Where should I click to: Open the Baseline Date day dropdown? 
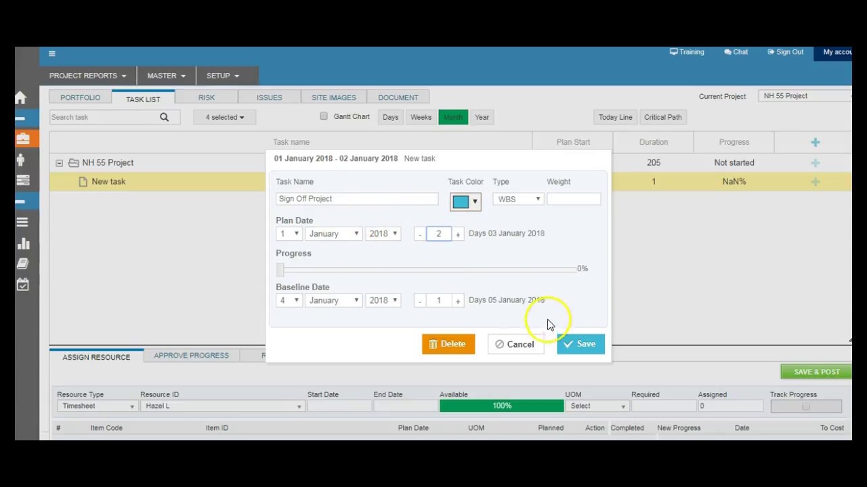[289, 300]
